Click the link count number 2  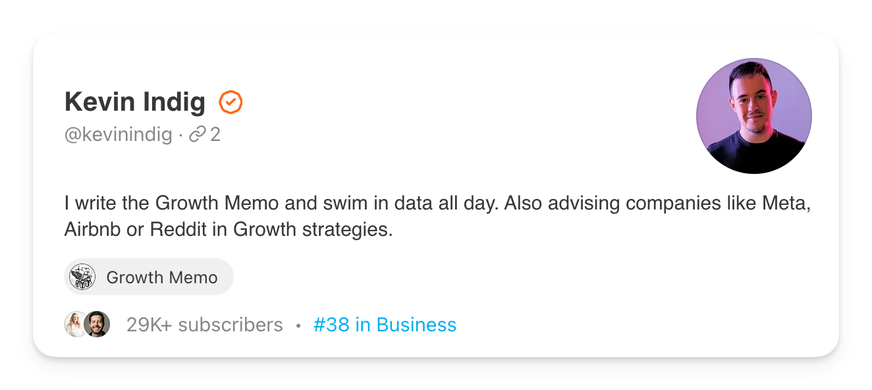pyautogui.click(x=215, y=135)
